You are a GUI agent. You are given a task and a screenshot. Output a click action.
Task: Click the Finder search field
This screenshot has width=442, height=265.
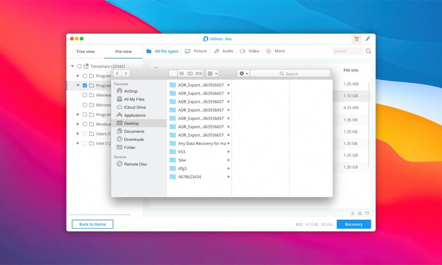point(290,74)
